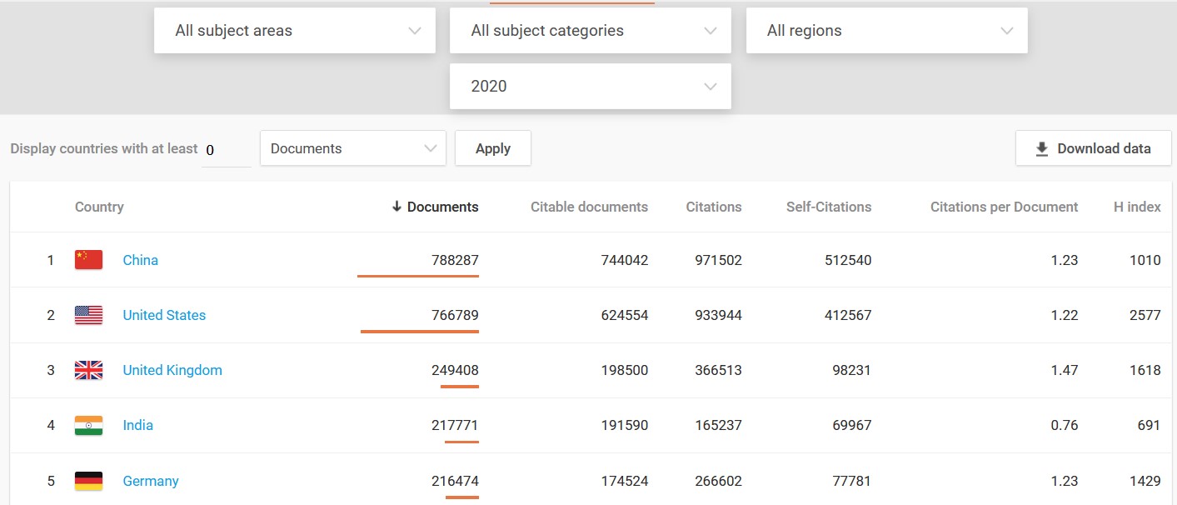Sort by the H index column header
This screenshot has height=505, width=1177.
(1137, 207)
